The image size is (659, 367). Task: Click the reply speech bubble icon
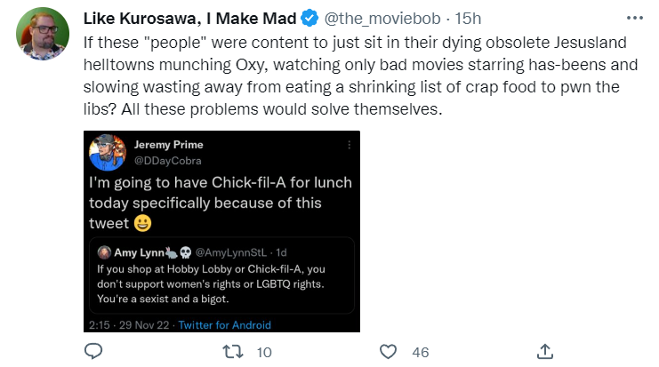pyautogui.click(x=94, y=352)
